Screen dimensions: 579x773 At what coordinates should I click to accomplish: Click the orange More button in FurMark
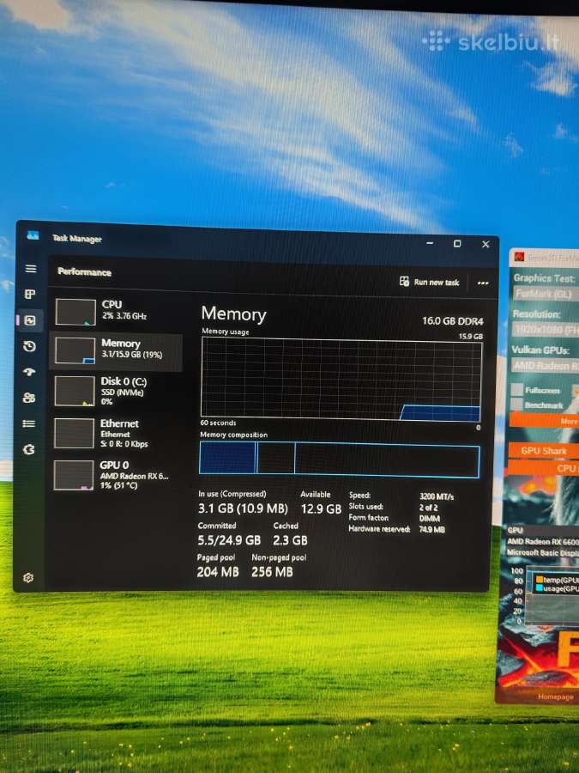click(544, 421)
